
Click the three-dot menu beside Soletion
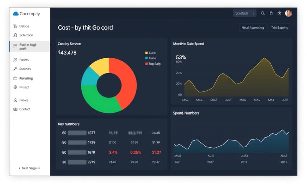point(253,13)
